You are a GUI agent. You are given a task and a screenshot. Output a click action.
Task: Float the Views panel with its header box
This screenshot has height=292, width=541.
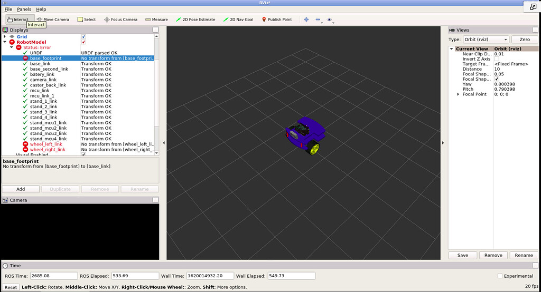[535, 30]
